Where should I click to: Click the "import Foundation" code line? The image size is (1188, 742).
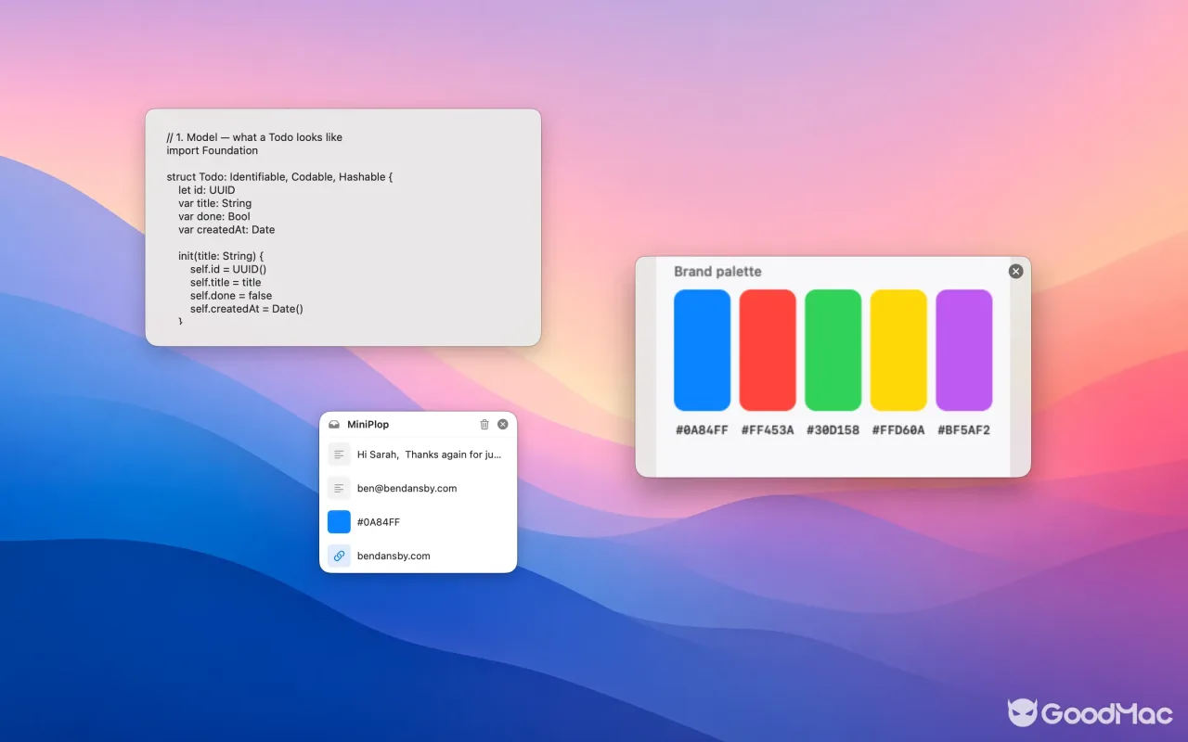(x=213, y=150)
